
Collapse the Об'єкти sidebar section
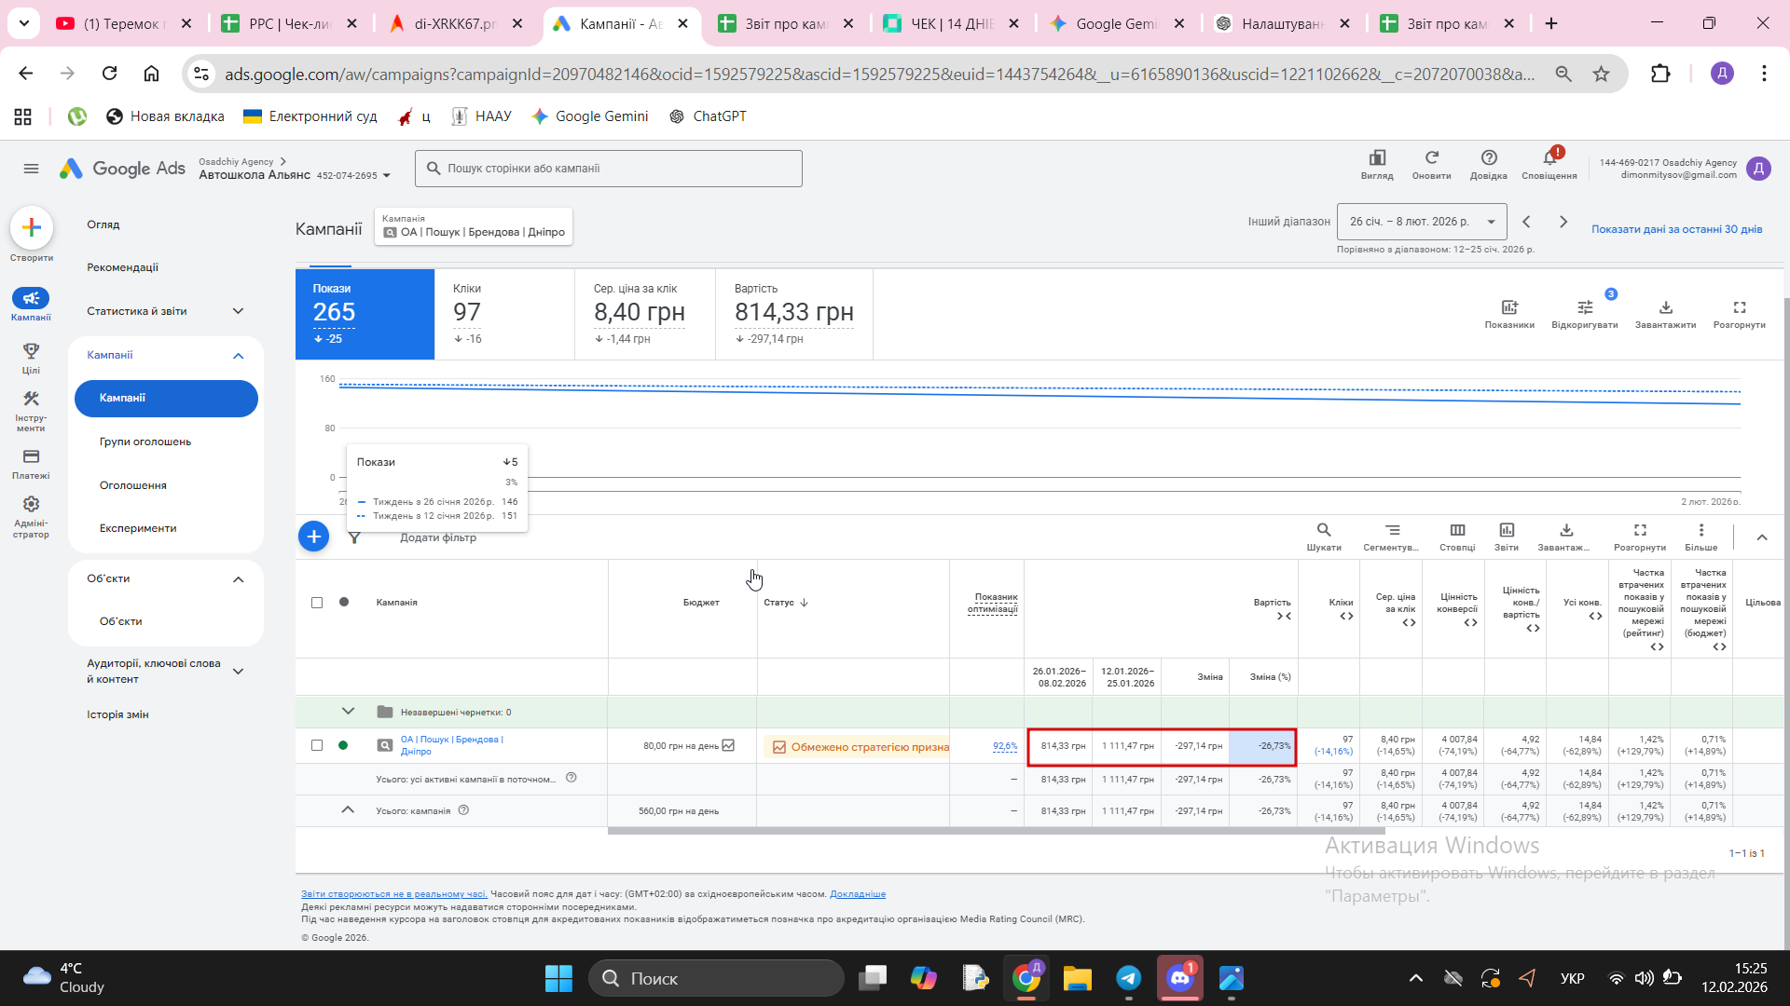(x=238, y=579)
